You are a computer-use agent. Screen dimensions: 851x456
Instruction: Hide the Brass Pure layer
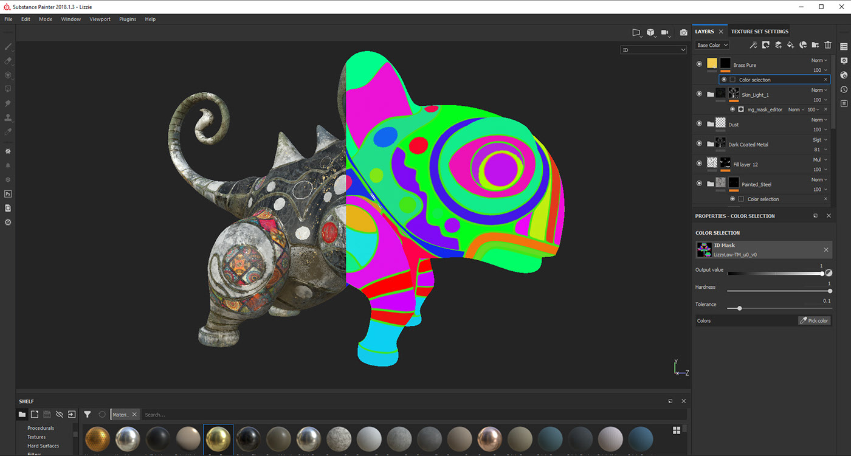coord(699,63)
